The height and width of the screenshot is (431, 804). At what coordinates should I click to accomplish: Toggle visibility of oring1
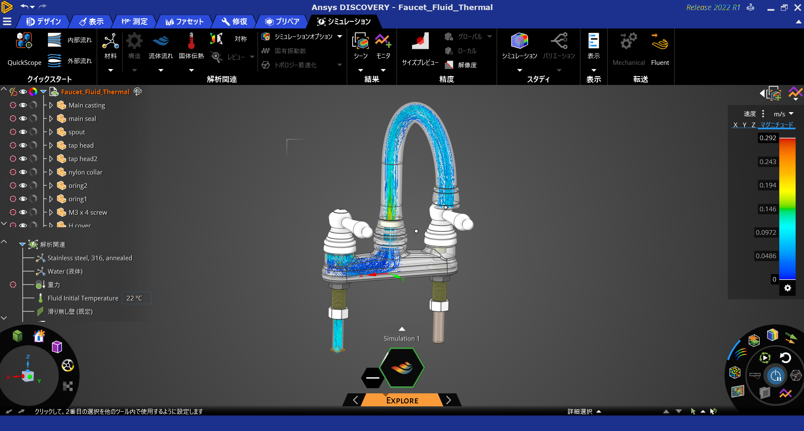(x=23, y=199)
